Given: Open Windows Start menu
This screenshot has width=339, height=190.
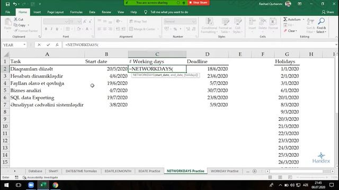Looking at the screenshot, I should click(x=6, y=185).
